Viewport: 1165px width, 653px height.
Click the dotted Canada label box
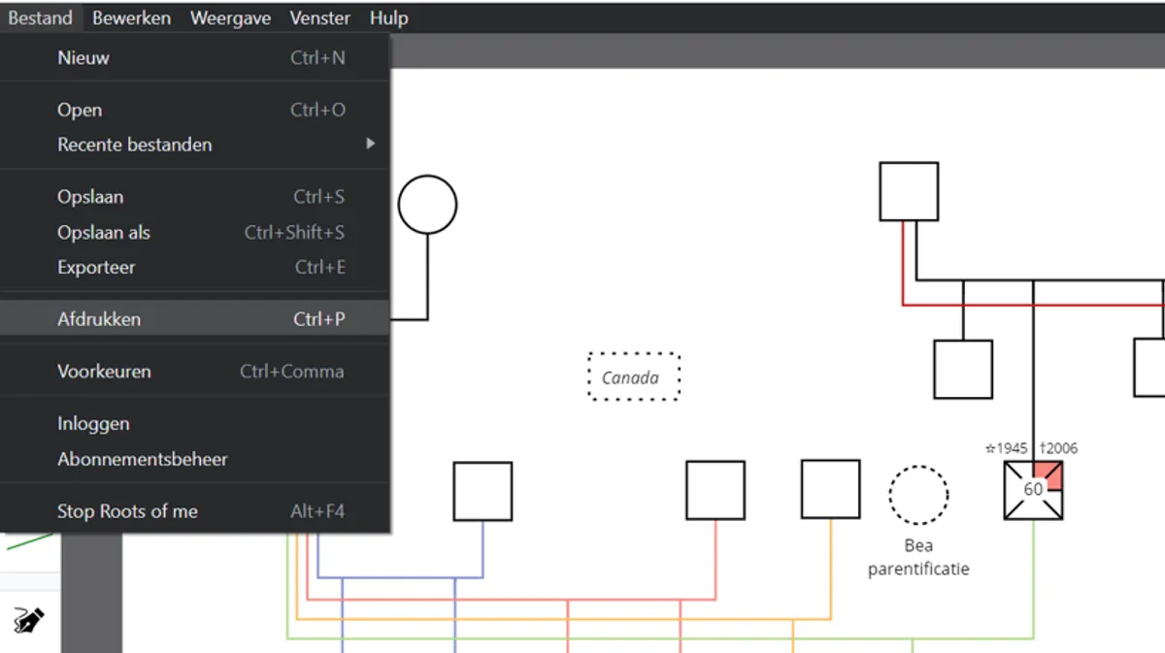pos(634,377)
